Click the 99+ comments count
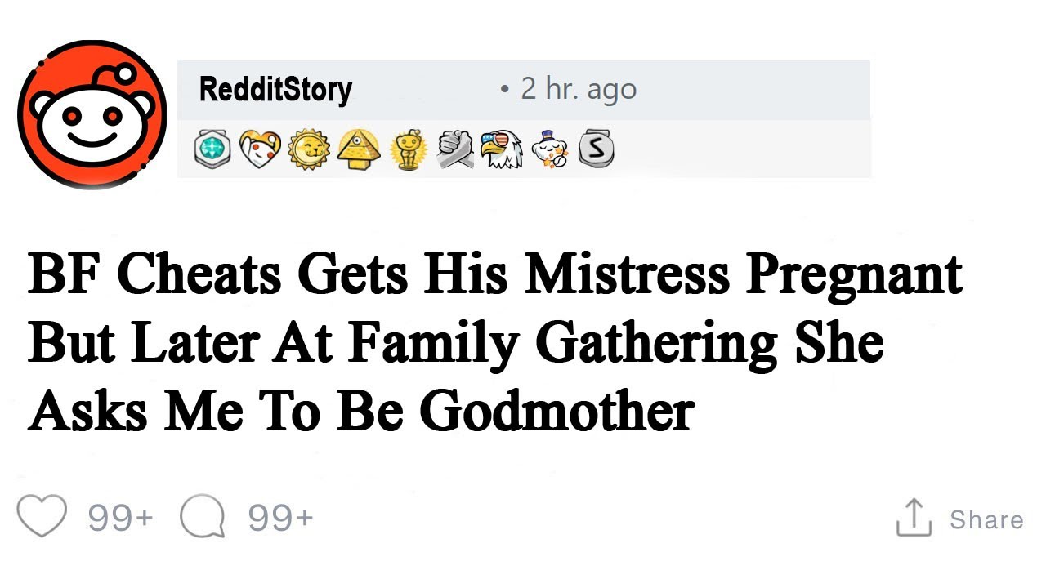 click(x=280, y=518)
